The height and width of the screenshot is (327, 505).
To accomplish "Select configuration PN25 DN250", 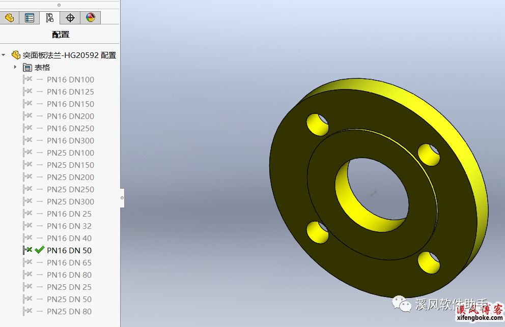I will click(x=71, y=190).
